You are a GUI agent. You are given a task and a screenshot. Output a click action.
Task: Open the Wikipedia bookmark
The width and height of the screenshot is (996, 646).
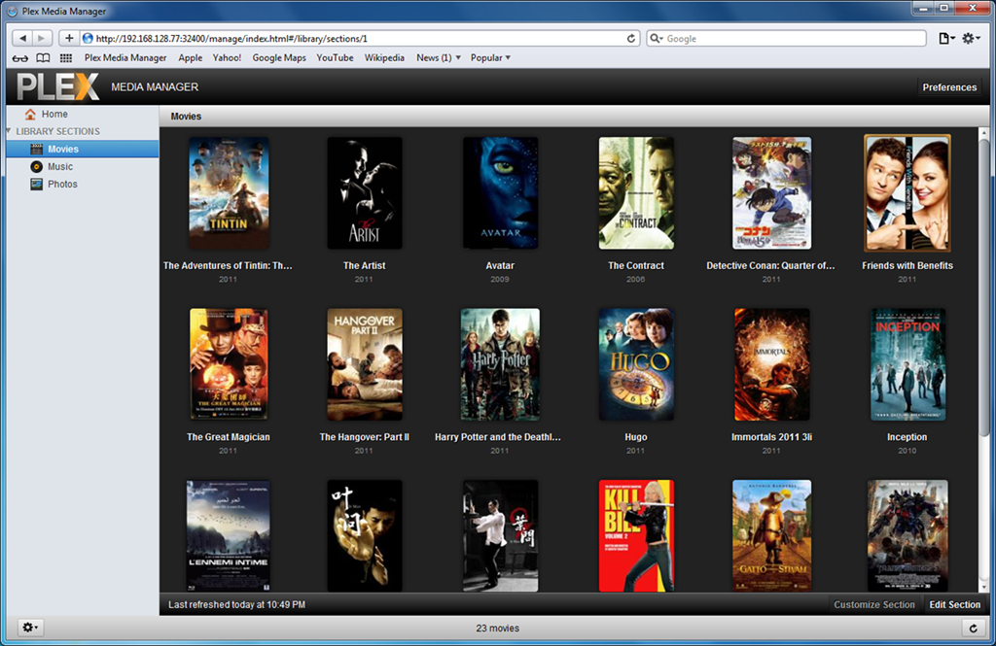click(x=384, y=57)
